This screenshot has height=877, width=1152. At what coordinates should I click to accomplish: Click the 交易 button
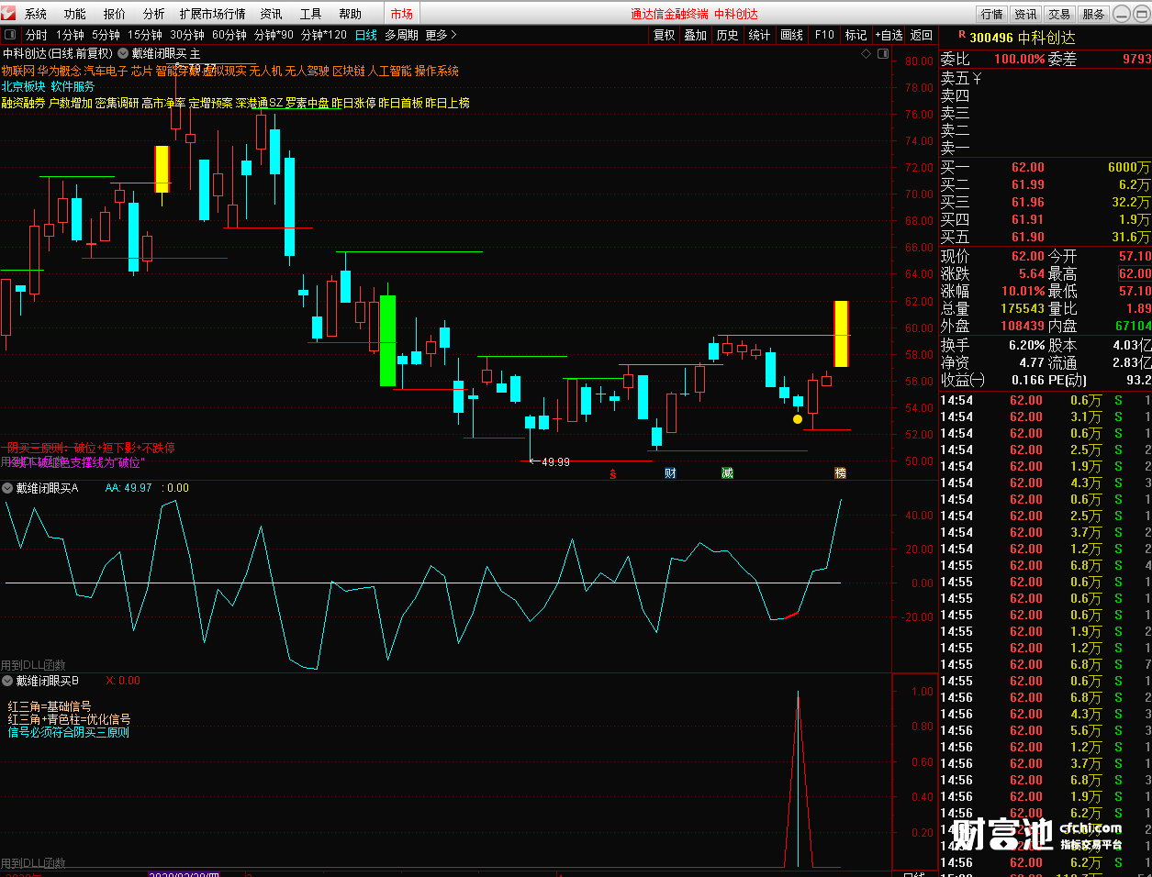click(x=1059, y=14)
